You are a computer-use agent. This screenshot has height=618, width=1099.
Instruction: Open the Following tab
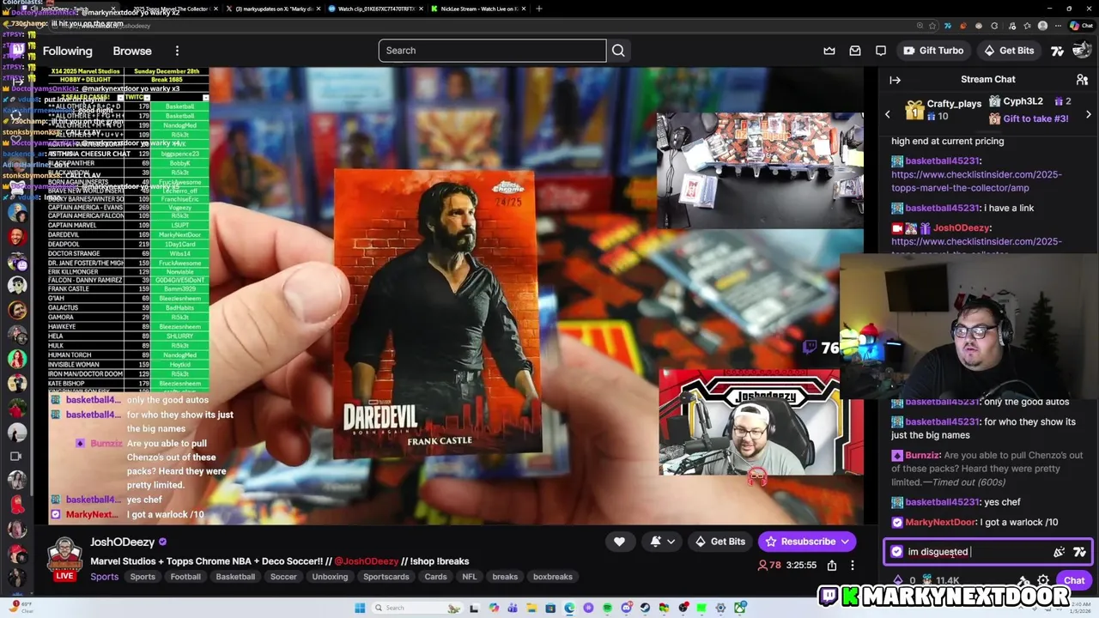(67, 51)
